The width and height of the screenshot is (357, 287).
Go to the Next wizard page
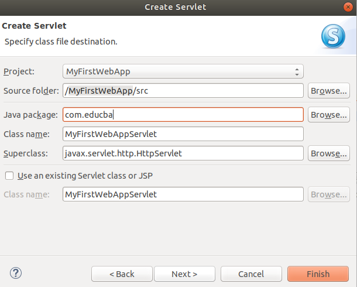184,274
